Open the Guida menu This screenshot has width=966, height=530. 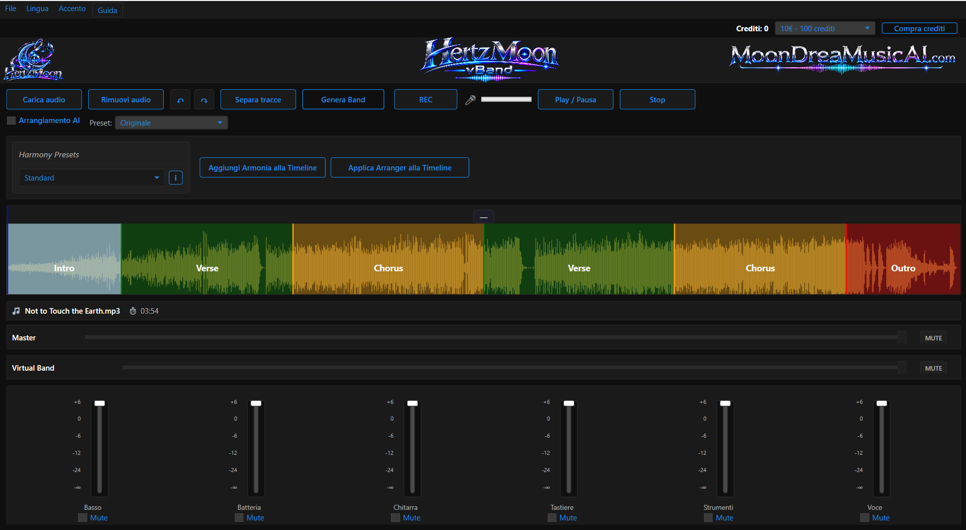[x=107, y=10]
